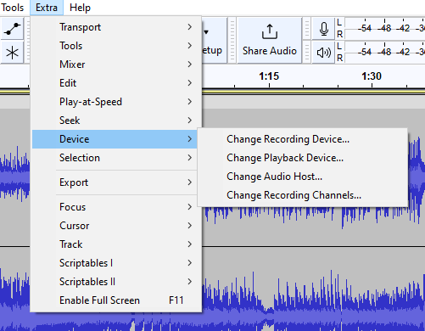Click the Share Audio upload icon
The height and width of the screenshot is (331, 425).
(x=270, y=31)
